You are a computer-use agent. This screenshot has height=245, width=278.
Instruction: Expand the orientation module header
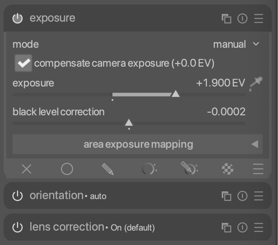[138, 195]
